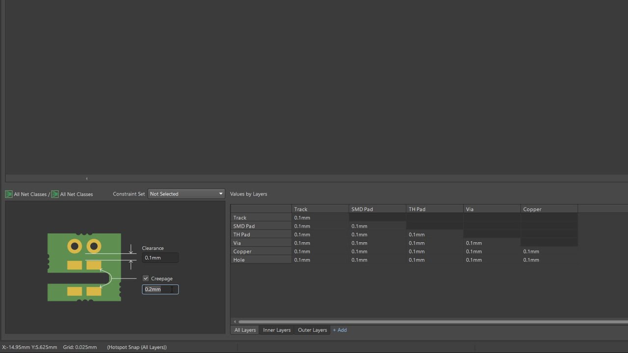Select the All Layers tab
The height and width of the screenshot is (353, 628).
pyautogui.click(x=245, y=330)
